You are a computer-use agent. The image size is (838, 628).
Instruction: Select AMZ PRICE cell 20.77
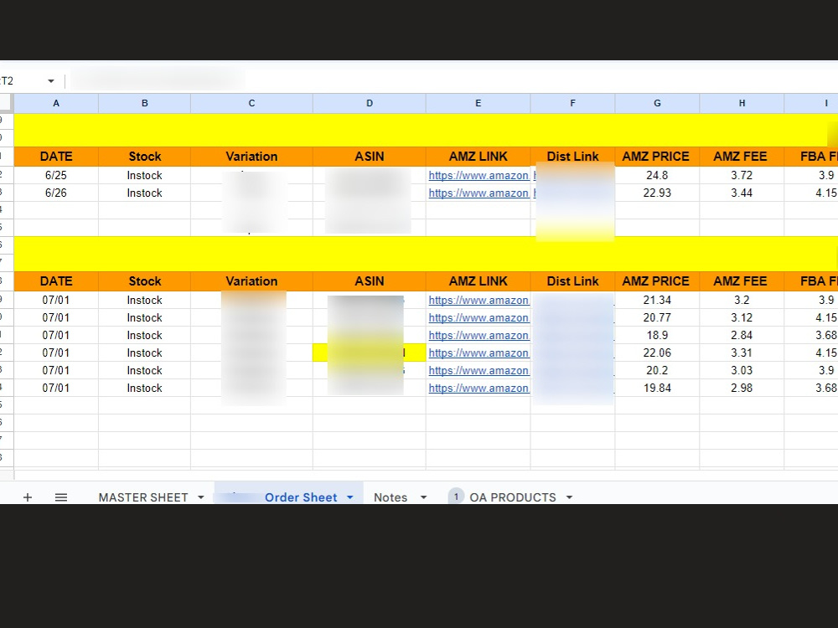coord(657,317)
